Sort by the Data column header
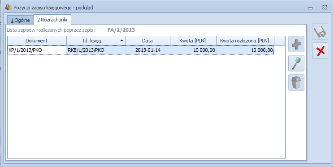The image size is (334, 167). coord(148,41)
